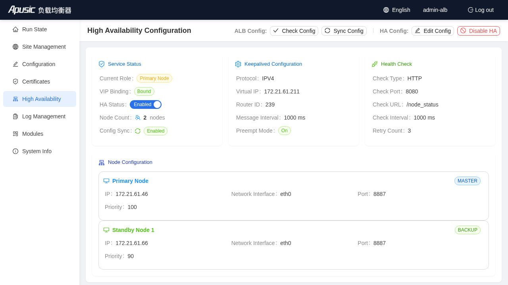Viewport: 508px width, 285px height.
Task: Click the Check URL value /node_status
Action: point(422,104)
